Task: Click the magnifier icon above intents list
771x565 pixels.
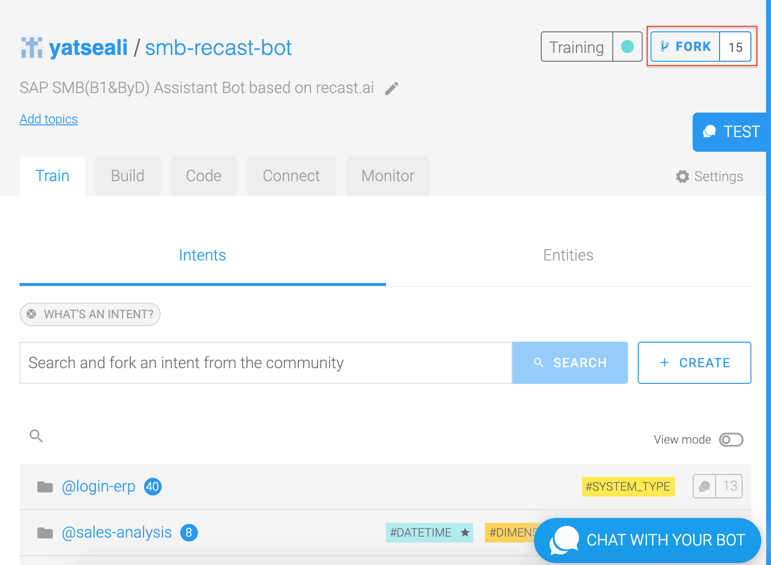Action: click(x=36, y=436)
